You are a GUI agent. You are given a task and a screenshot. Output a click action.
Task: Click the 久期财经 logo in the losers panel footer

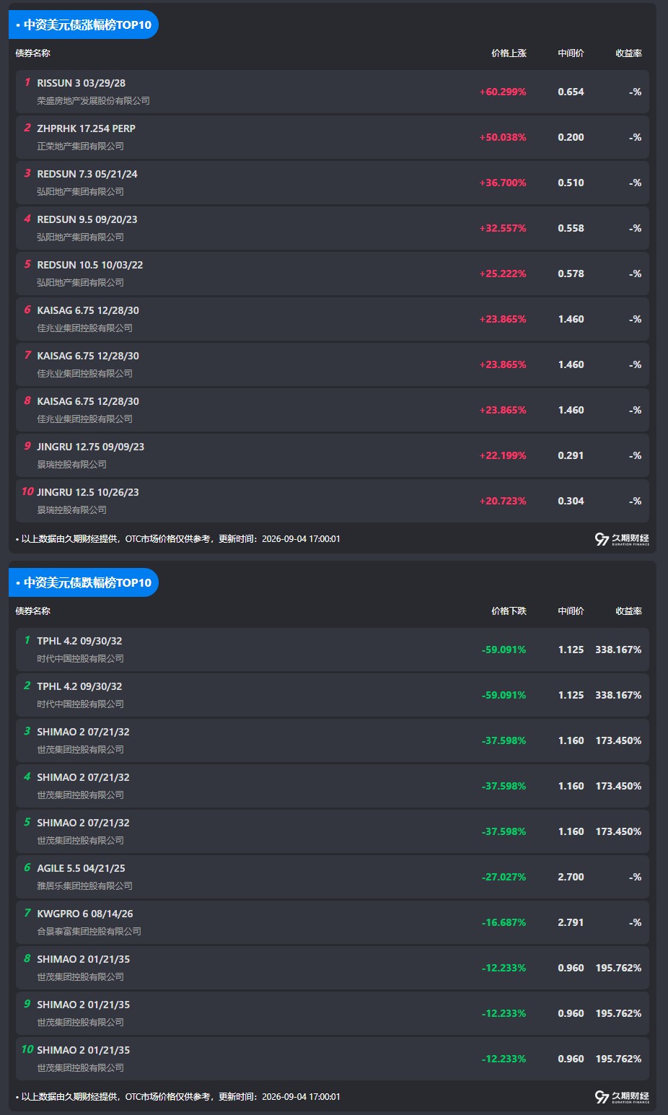point(622,1097)
